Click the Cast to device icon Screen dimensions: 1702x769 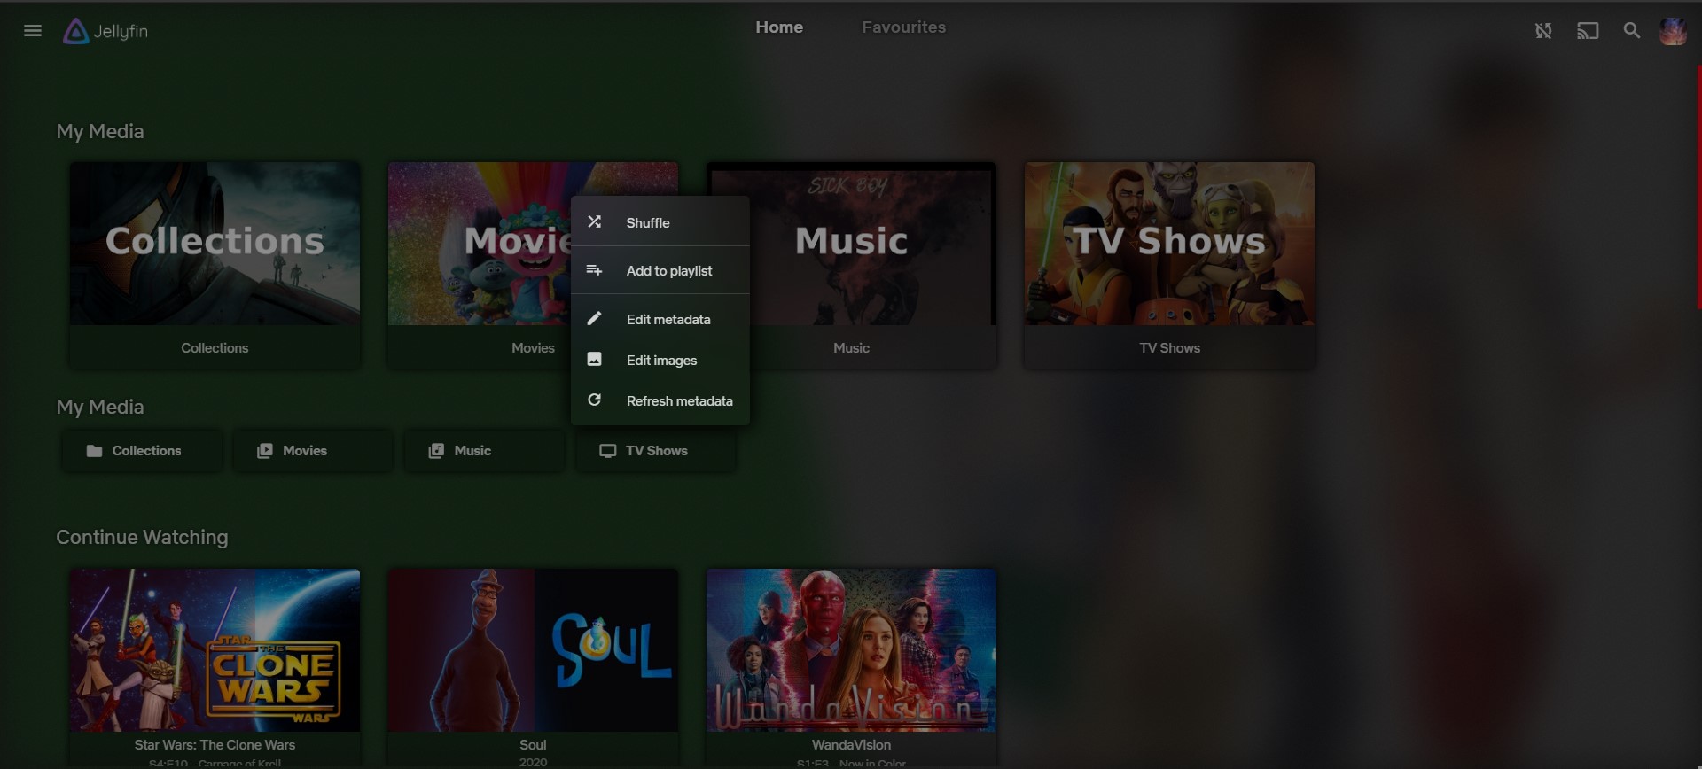coord(1588,31)
